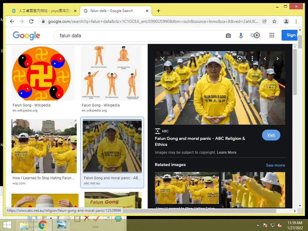
Task: Close the falun dafa Google Search tab
Action: (147, 11)
